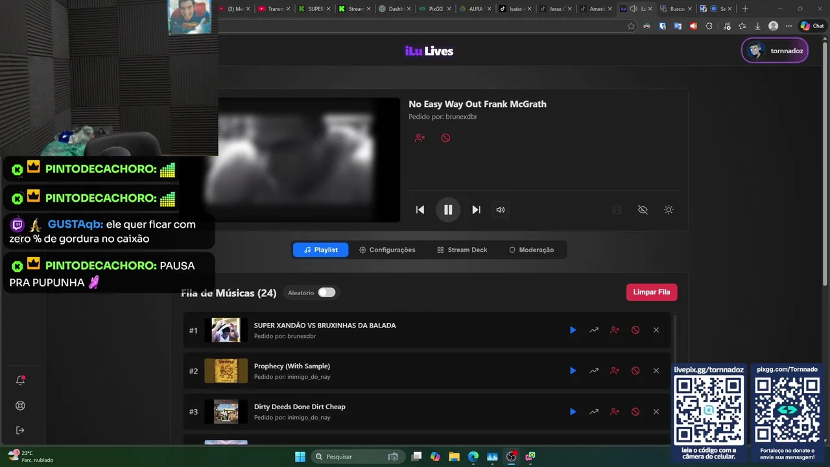Switch to Playlist tab
The height and width of the screenshot is (467, 830).
pos(320,250)
